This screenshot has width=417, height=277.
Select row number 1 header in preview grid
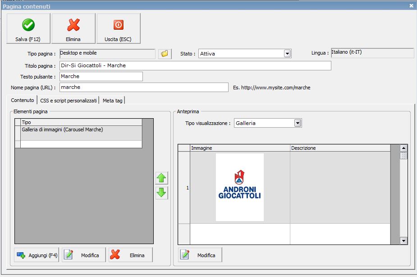(184, 188)
